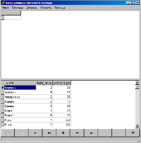
Task: Click quantity cell with value 35
Action: tap(62, 97)
